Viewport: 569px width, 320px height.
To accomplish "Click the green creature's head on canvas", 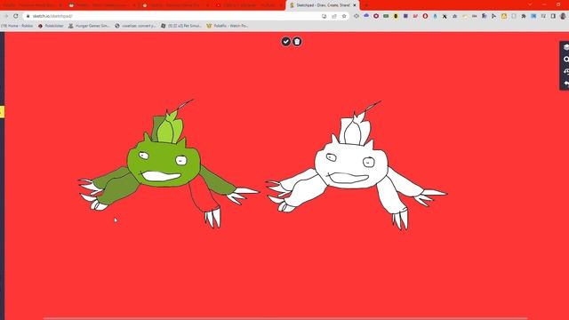I will tap(164, 164).
